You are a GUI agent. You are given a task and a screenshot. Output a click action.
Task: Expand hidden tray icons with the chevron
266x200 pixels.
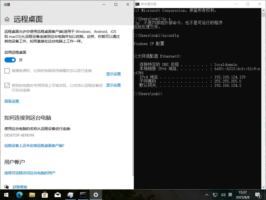coord(207,195)
